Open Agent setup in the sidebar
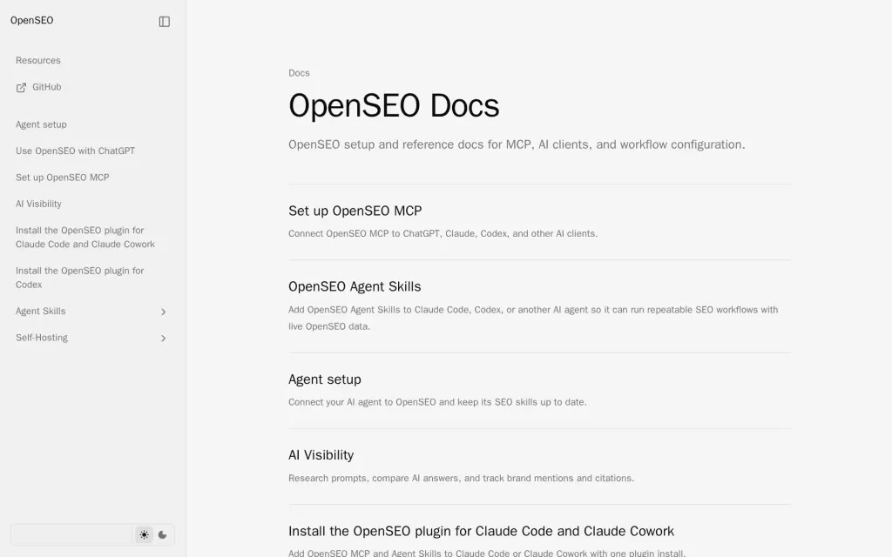 point(41,124)
